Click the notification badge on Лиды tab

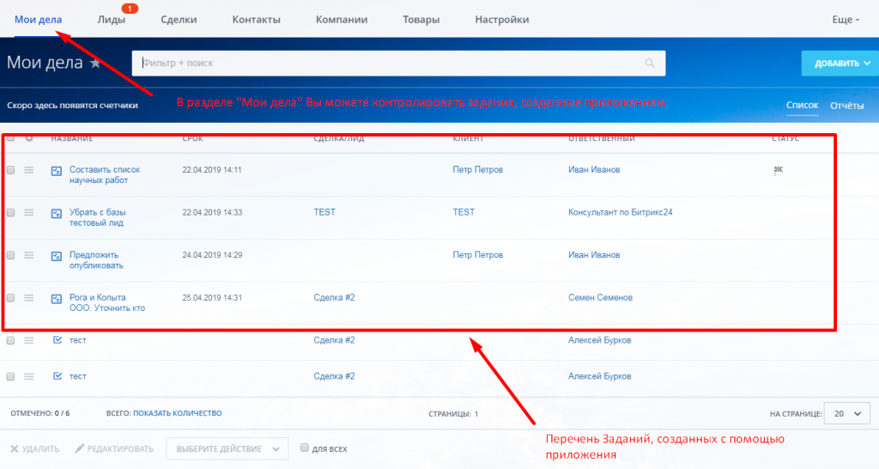point(130,9)
